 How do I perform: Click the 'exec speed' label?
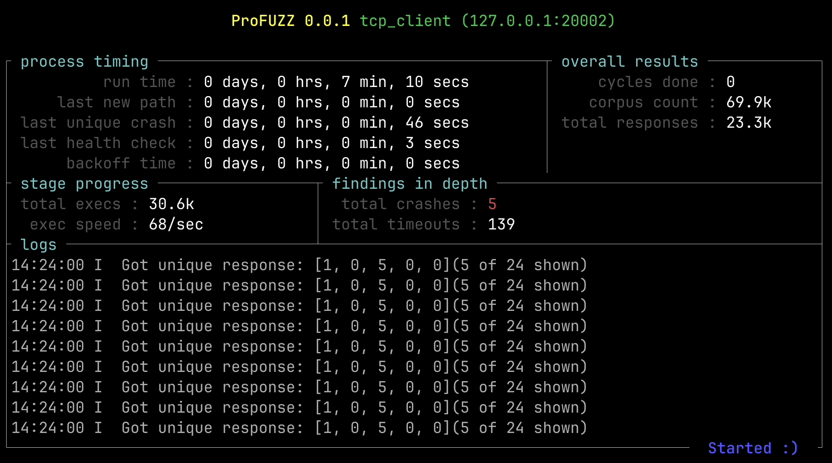(x=75, y=224)
